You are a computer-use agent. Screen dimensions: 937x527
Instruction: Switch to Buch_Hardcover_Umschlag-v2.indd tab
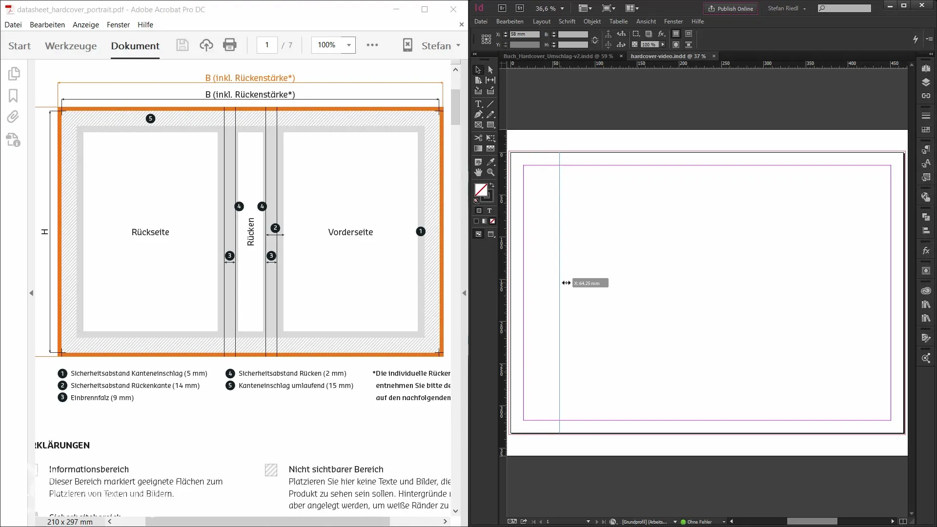click(x=558, y=56)
